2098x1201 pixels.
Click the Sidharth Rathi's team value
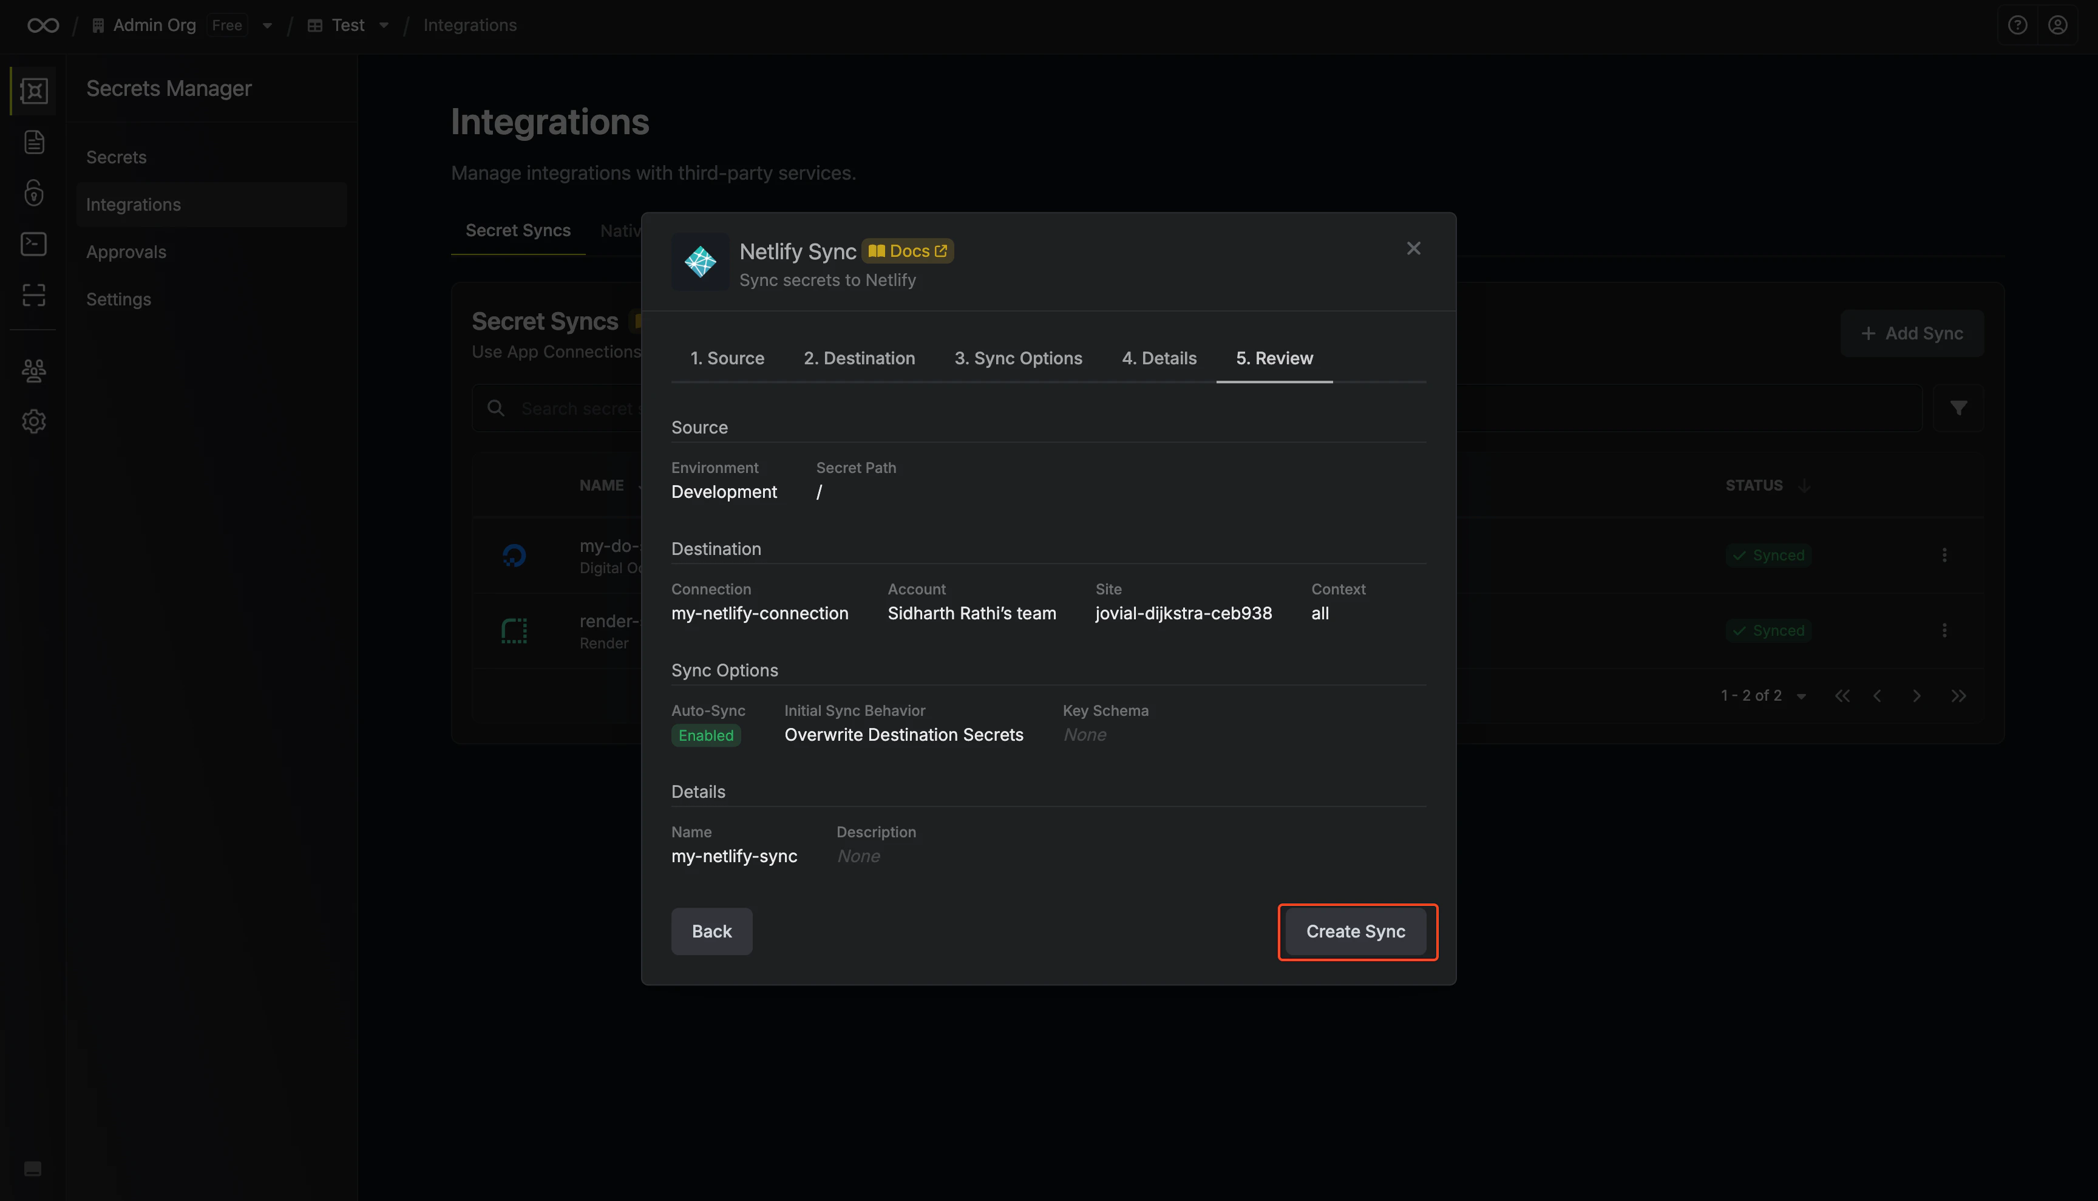[x=971, y=614]
